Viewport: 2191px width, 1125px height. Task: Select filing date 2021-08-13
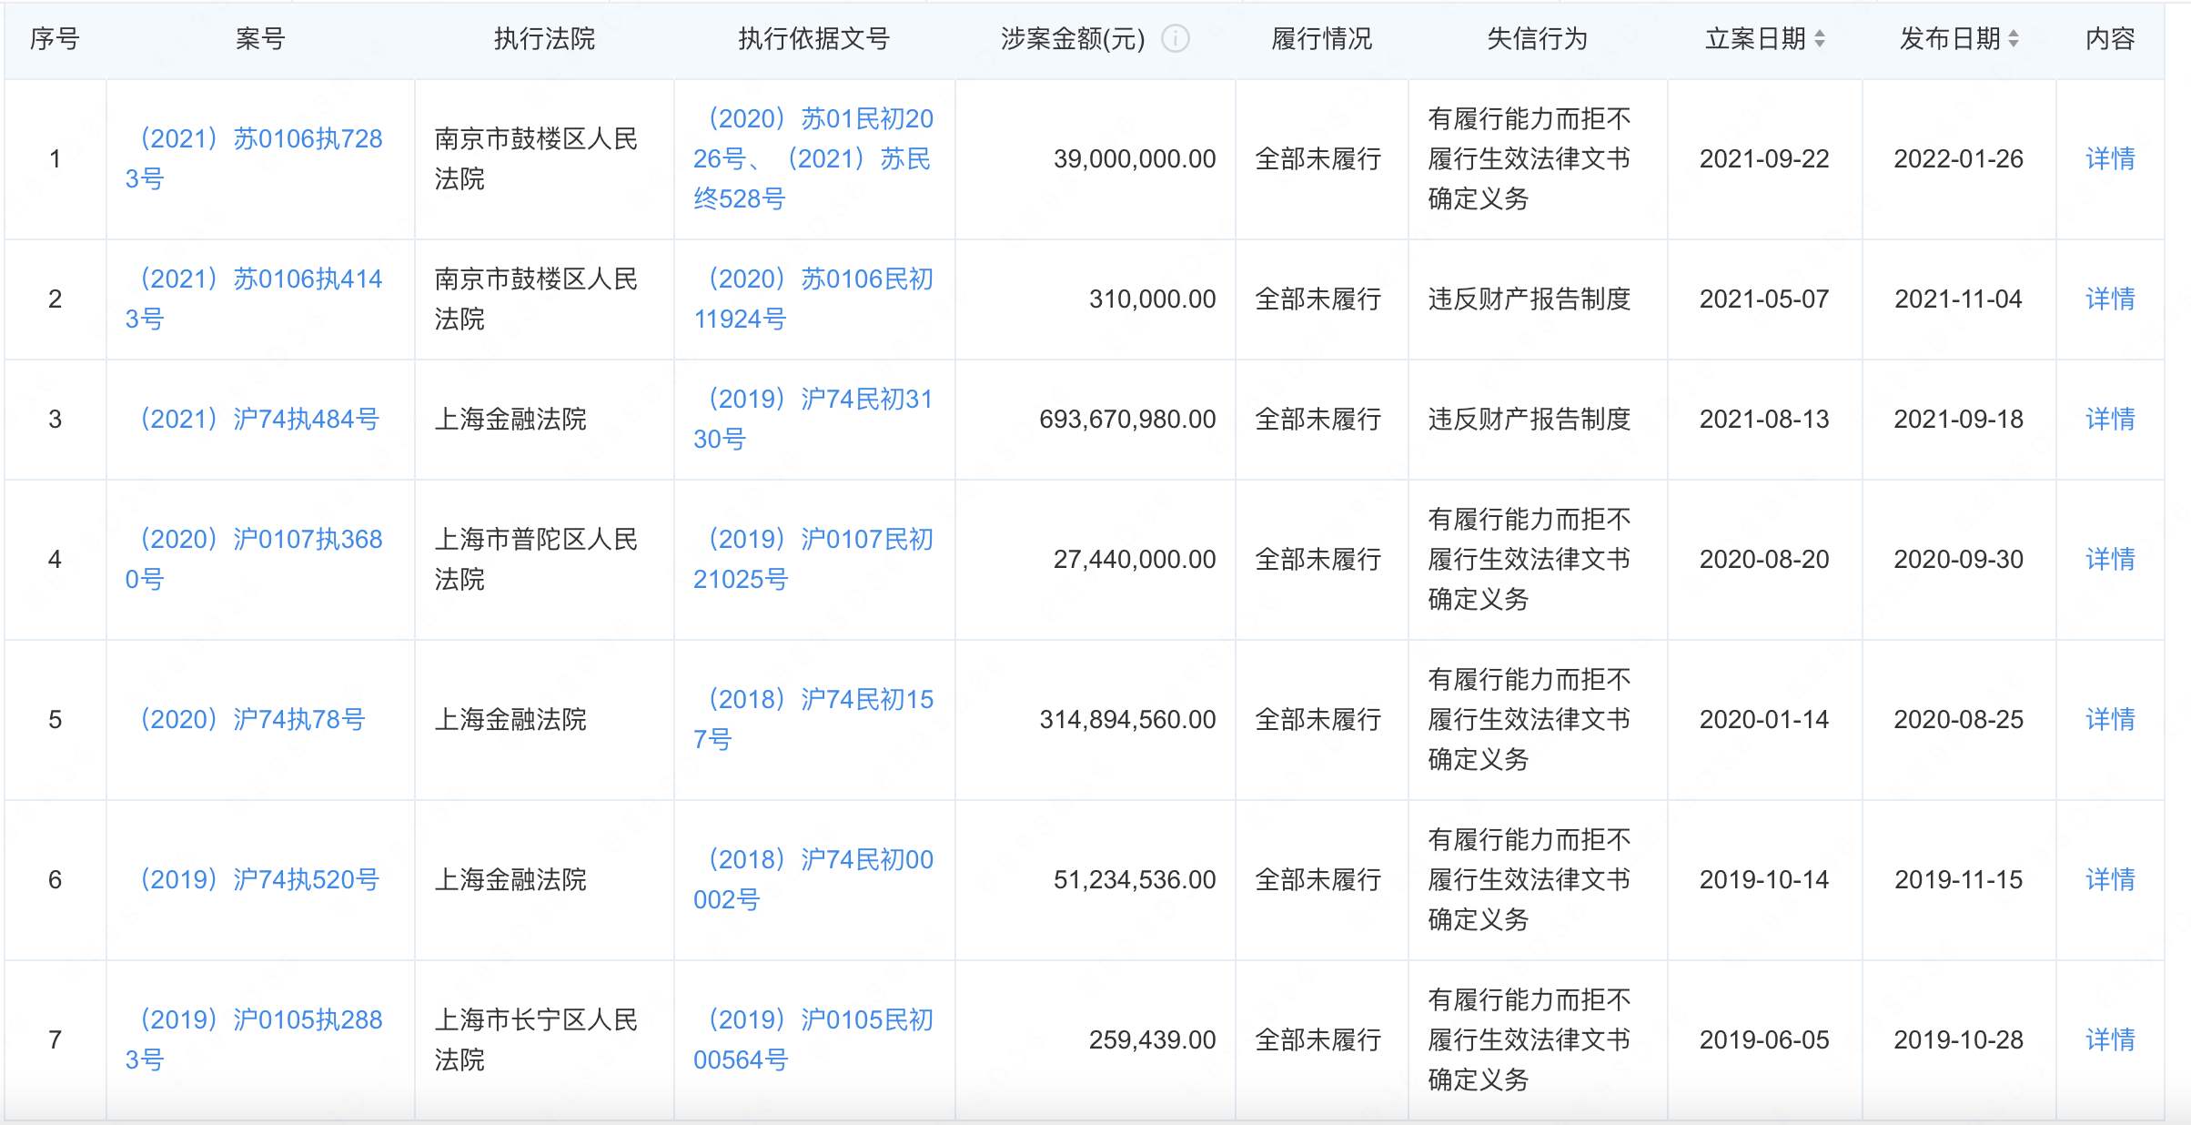[x=1764, y=419]
